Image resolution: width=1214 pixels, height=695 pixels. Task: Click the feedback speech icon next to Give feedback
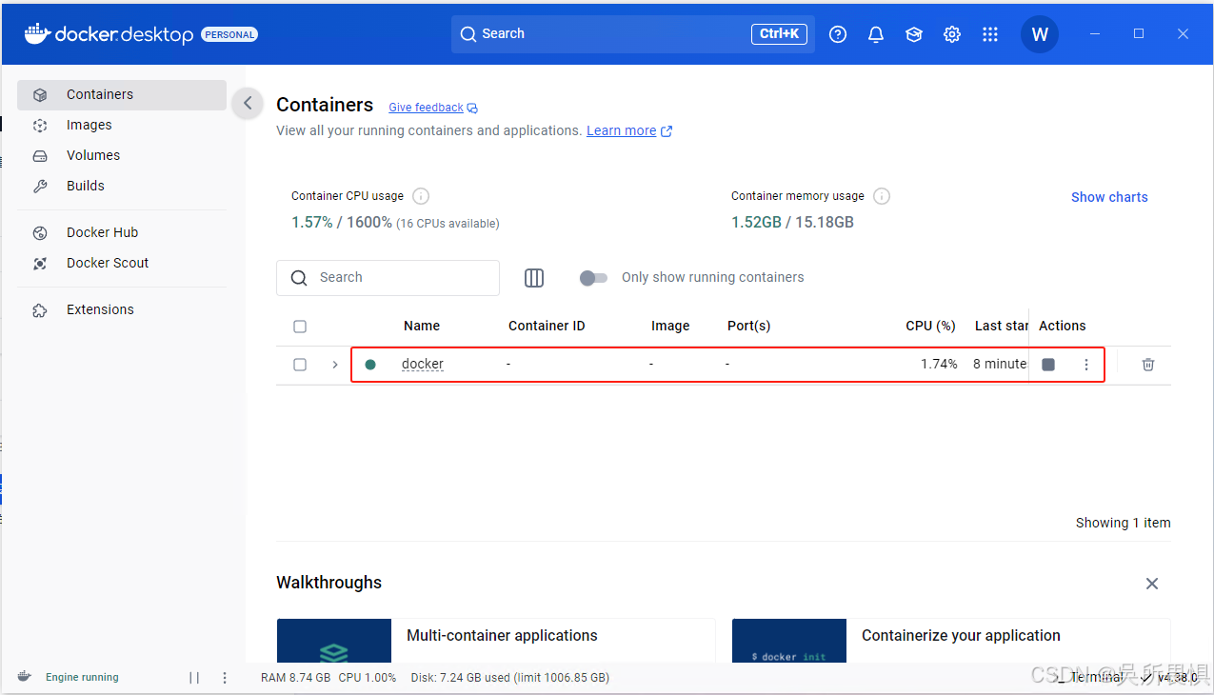coord(472,109)
